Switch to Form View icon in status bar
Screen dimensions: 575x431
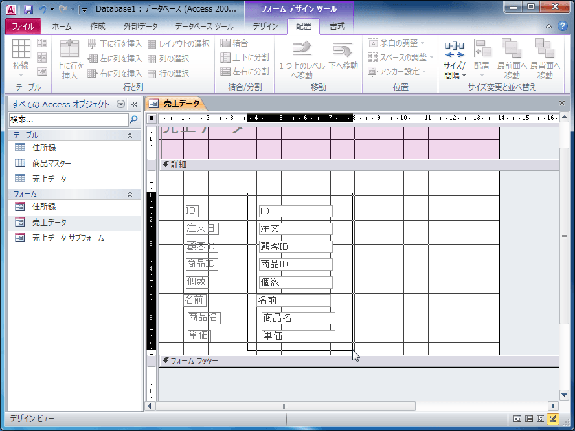coord(517,419)
